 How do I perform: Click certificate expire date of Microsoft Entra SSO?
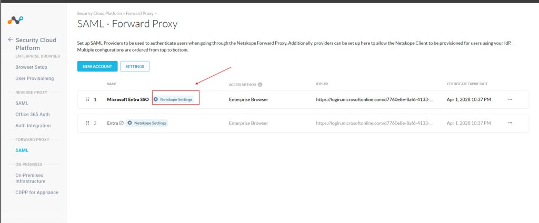[469, 99]
